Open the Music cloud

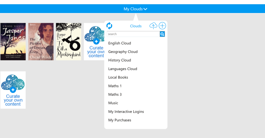point(113,103)
